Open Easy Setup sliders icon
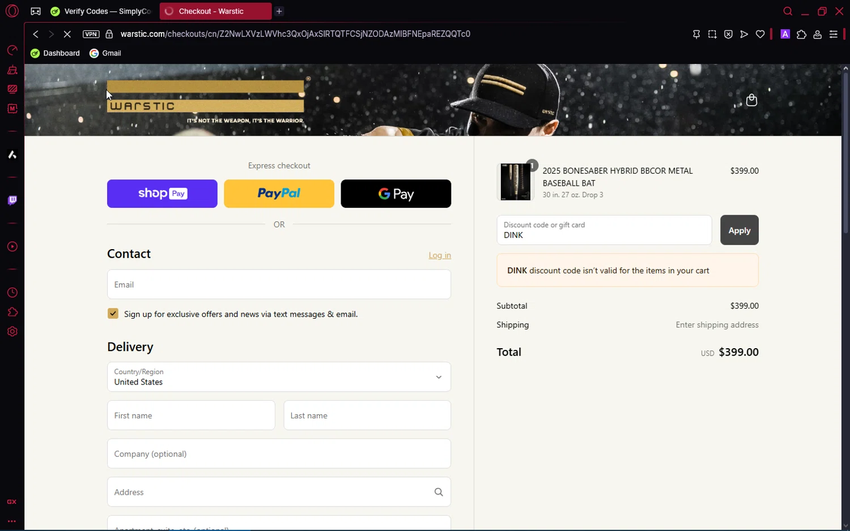This screenshot has height=531, width=850. tap(833, 35)
